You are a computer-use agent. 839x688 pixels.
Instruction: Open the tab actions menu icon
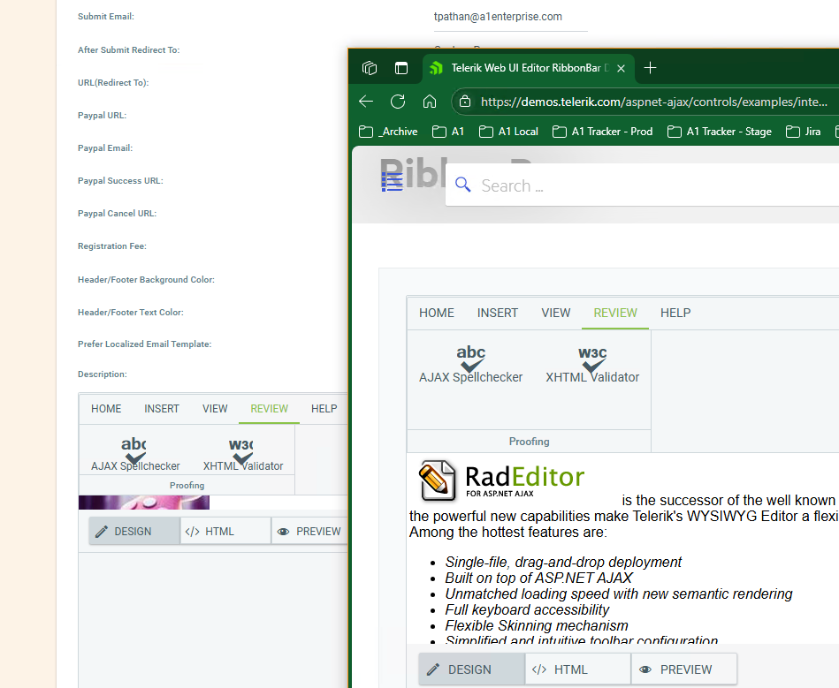click(x=401, y=68)
